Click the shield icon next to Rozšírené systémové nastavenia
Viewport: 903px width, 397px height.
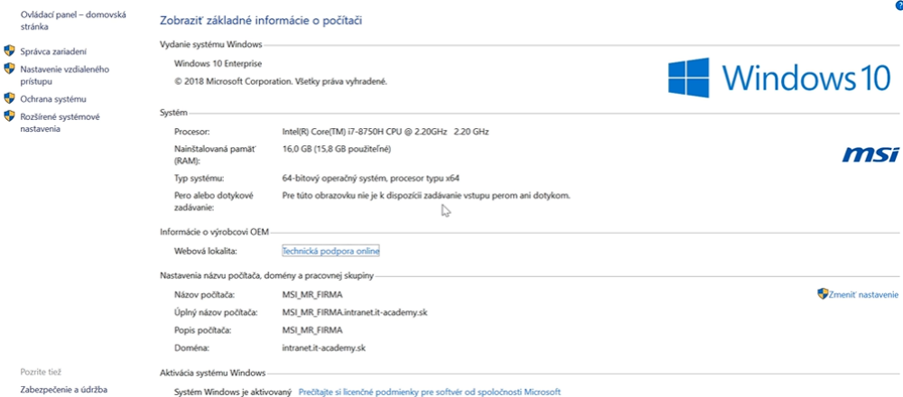click(10, 116)
